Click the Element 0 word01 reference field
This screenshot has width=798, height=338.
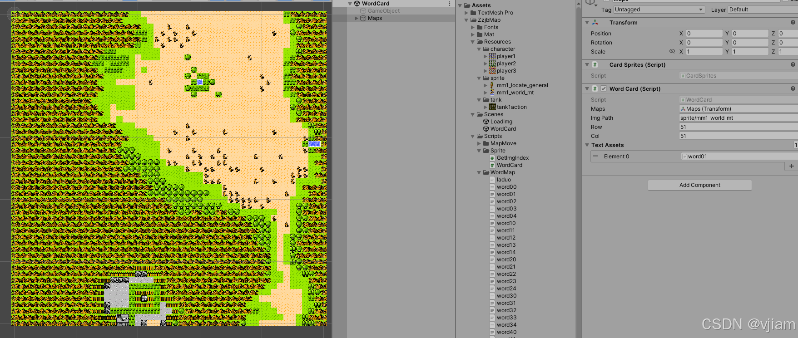tap(739, 157)
